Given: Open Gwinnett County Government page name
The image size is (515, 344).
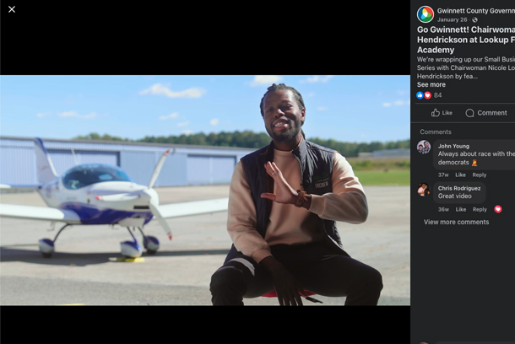Looking at the screenshot, I should pos(476,11).
